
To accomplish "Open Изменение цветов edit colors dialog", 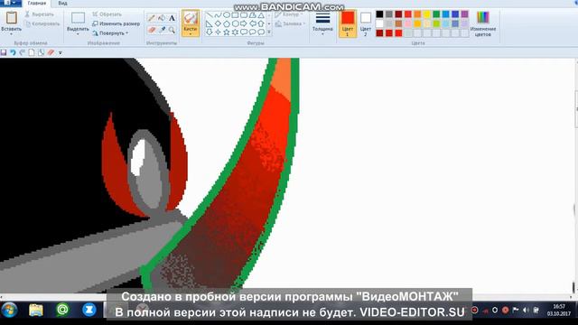I will tap(483, 23).
